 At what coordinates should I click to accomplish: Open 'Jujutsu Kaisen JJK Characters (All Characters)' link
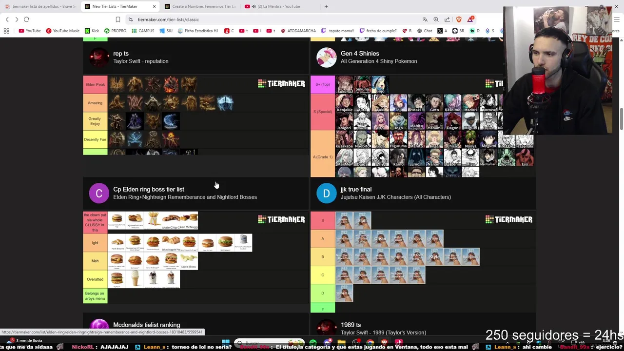click(396, 197)
